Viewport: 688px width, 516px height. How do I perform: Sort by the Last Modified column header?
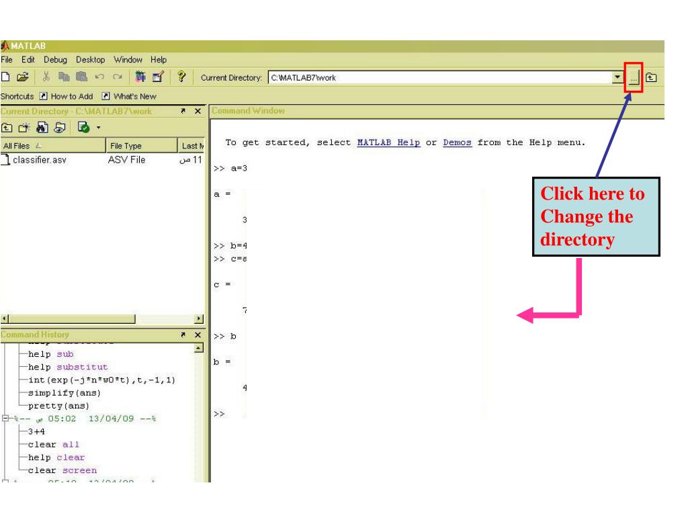pos(191,146)
